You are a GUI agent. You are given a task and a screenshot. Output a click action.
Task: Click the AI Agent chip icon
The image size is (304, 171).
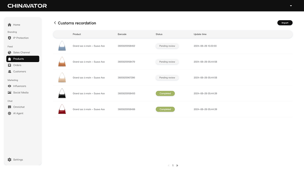(x=9, y=113)
